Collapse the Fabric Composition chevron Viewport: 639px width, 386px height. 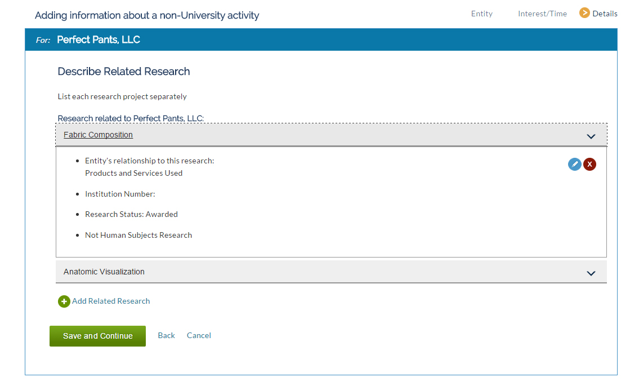(591, 136)
